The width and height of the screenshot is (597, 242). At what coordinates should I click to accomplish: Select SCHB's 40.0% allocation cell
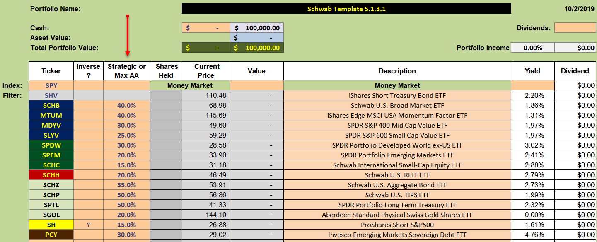(126, 105)
